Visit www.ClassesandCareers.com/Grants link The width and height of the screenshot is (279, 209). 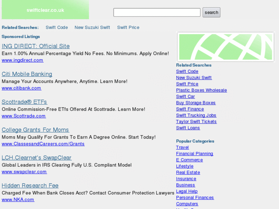pyautogui.click(x=43, y=144)
